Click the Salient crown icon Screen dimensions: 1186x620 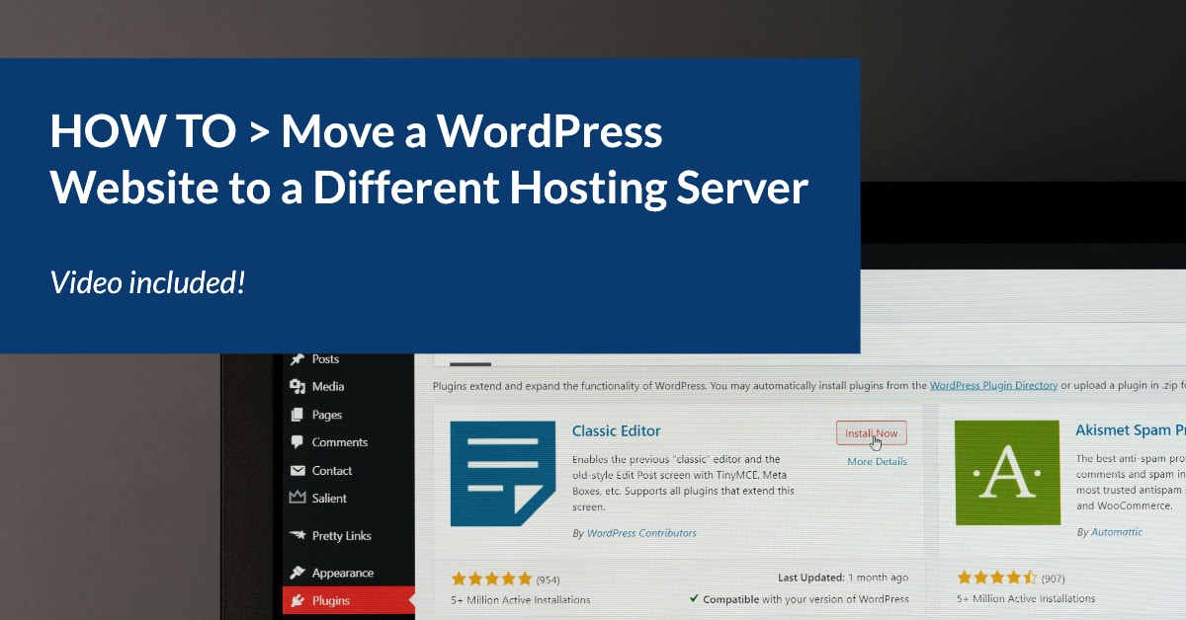tap(296, 498)
